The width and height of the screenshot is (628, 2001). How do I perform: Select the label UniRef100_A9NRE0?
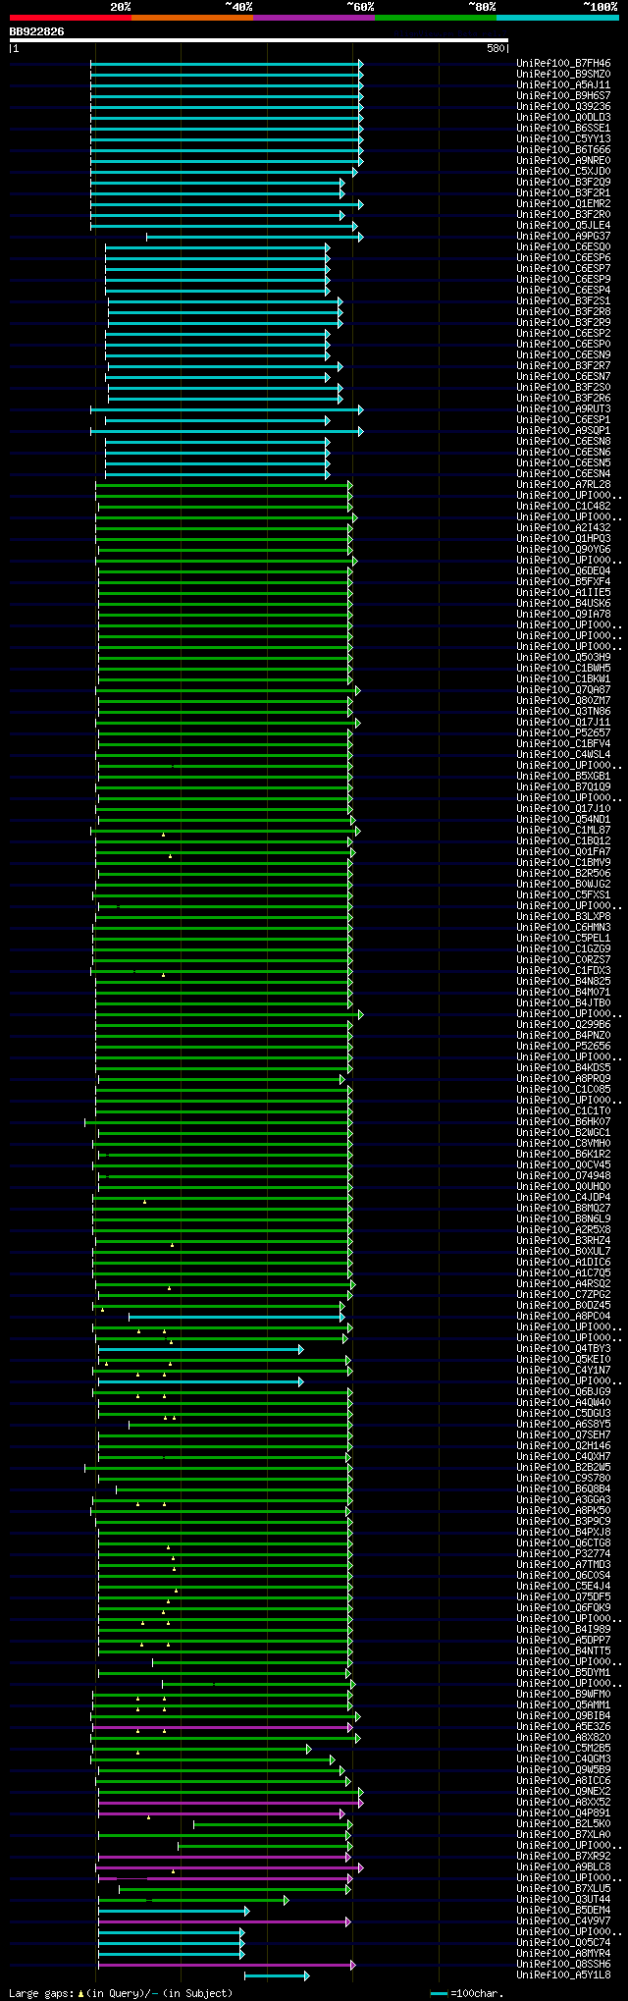tap(563, 161)
